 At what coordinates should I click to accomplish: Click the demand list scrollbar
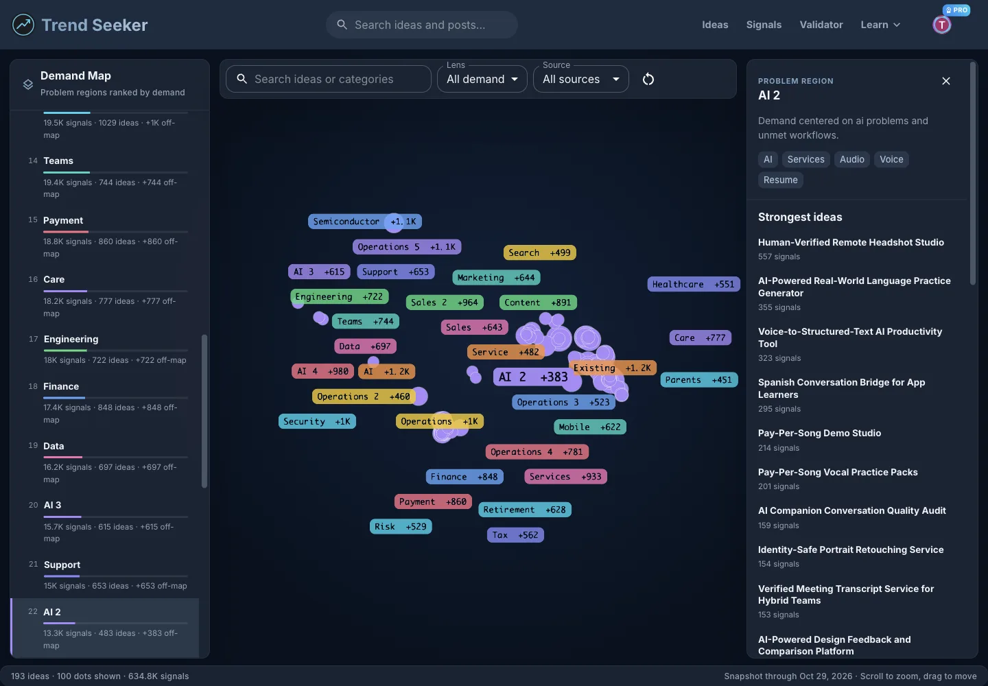coord(204,412)
